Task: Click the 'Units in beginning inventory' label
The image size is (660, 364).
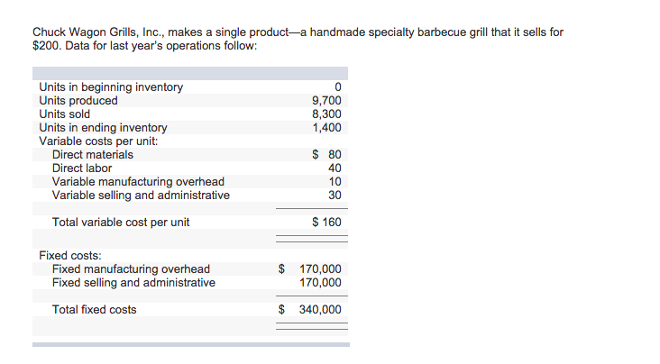Action: pyautogui.click(x=111, y=87)
